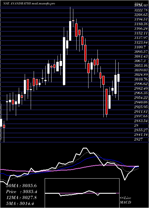
Task: Select the 2996.62 axis value
Action: (141, 84)
